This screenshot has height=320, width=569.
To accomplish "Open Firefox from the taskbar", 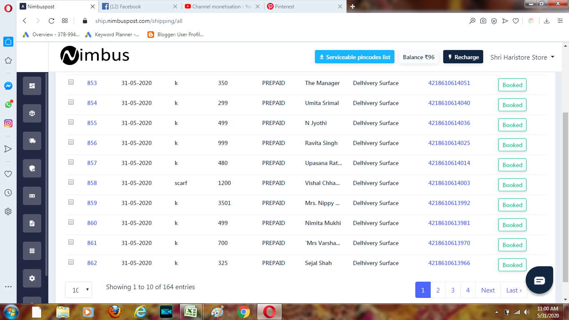I will (115, 312).
